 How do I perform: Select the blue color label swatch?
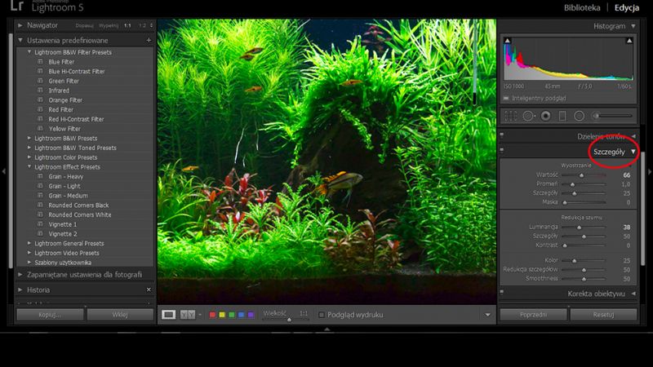pos(241,315)
